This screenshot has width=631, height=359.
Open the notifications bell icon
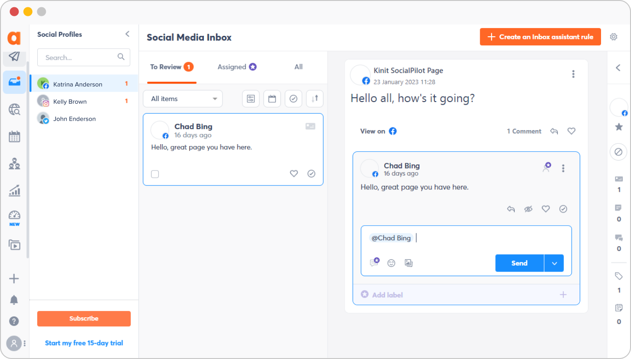(14, 300)
